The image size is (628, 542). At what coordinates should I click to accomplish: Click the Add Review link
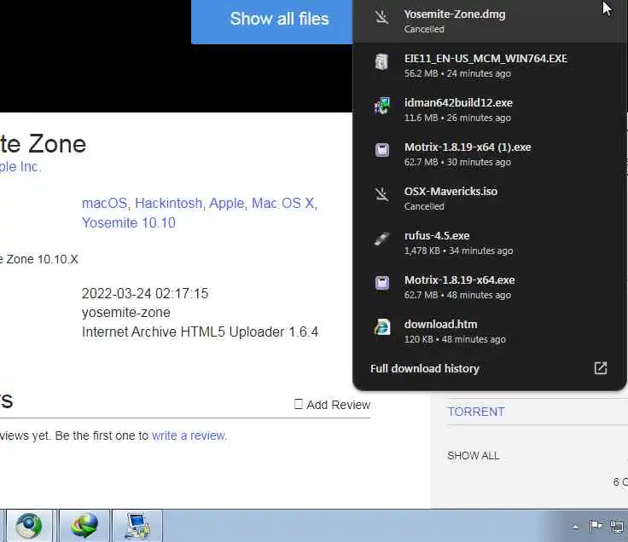[333, 405]
